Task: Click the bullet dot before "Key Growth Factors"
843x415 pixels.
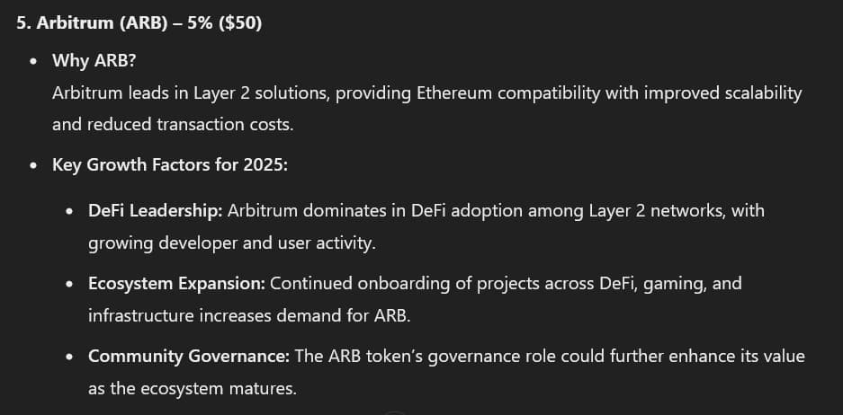Action: tap(34, 166)
